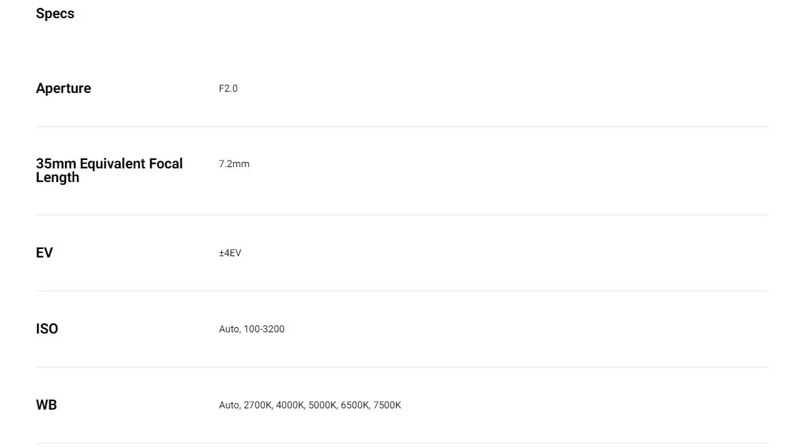The width and height of the screenshot is (785, 448).
Task: Select the 100-3200 ISO range text
Action: [x=264, y=329]
